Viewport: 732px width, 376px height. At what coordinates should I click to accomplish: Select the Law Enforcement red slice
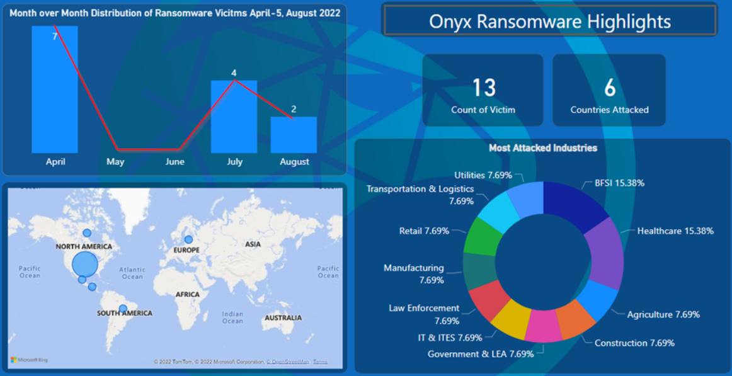point(491,300)
